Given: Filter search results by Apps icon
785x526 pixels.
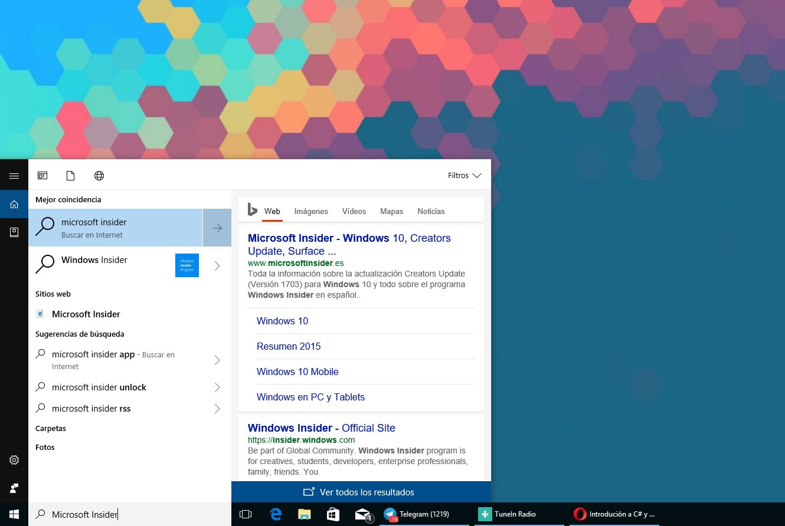Looking at the screenshot, I should point(42,176).
